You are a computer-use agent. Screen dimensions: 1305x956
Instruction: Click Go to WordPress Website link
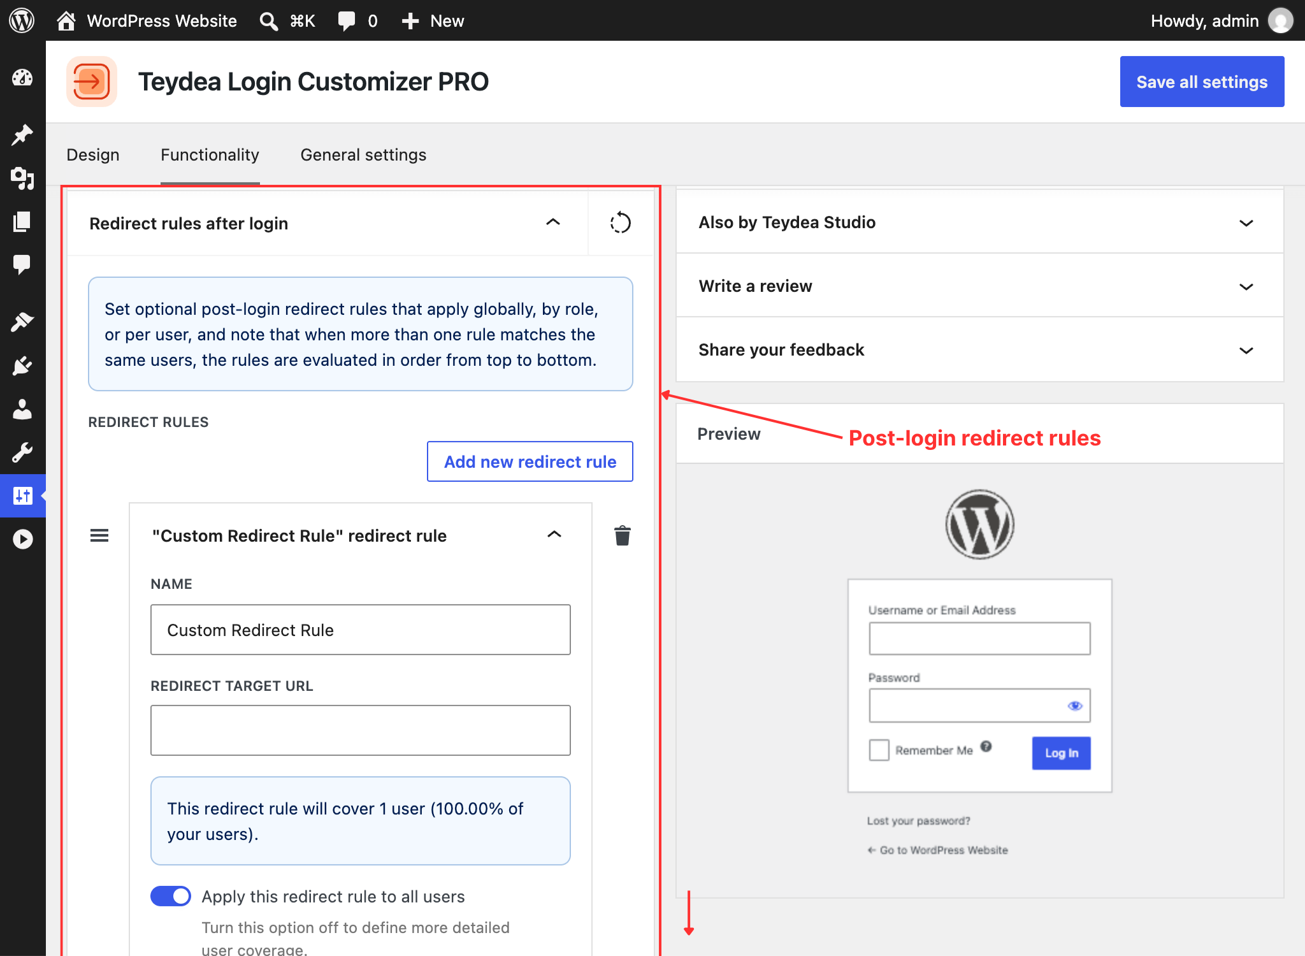click(x=937, y=850)
